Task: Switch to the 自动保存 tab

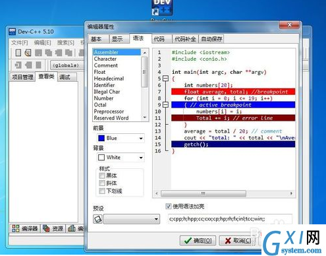Action: point(211,39)
